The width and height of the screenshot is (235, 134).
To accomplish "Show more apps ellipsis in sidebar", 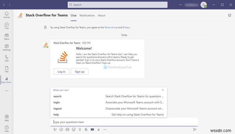I will [x=7, y=91].
